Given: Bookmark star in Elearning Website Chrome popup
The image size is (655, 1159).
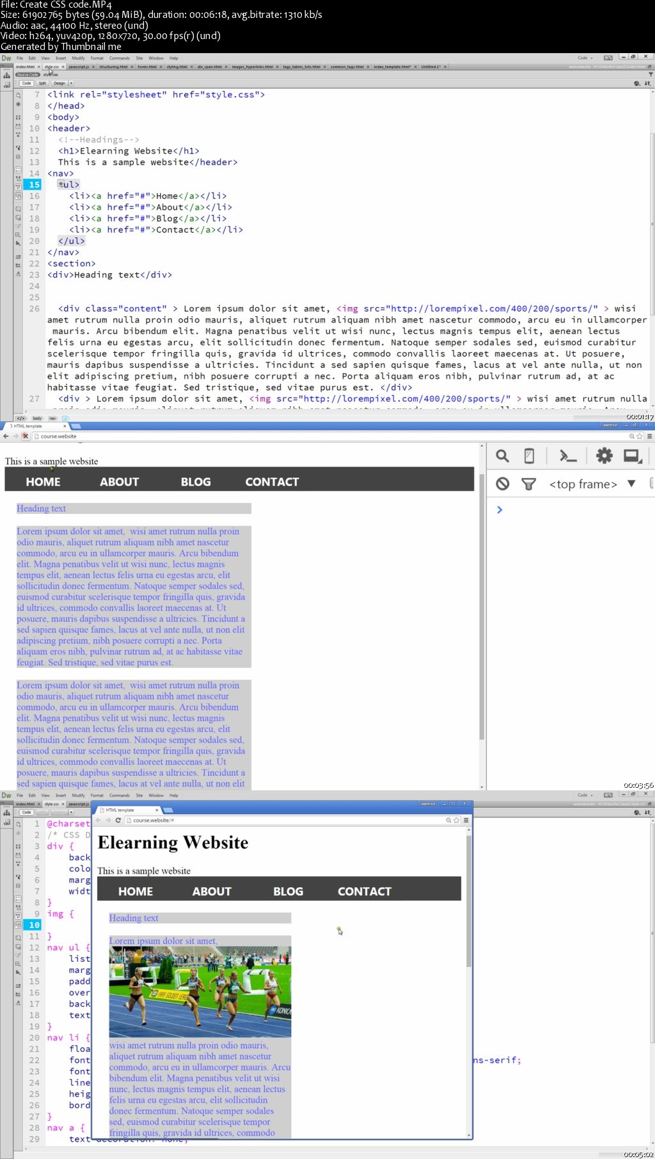Looking at the screenshot, I should (x=456, y=820).
